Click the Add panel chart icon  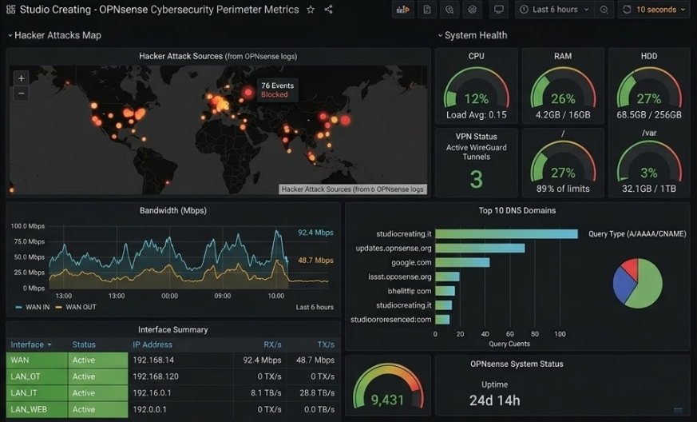point(403,10)
